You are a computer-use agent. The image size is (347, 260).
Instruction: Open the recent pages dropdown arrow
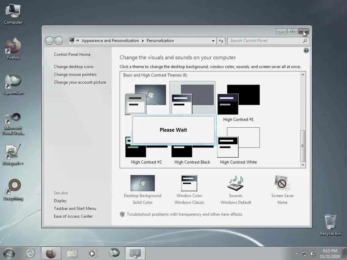[x=65, y=41]
